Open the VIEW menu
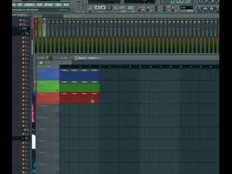The image size is (232, 174). [40, 5]
